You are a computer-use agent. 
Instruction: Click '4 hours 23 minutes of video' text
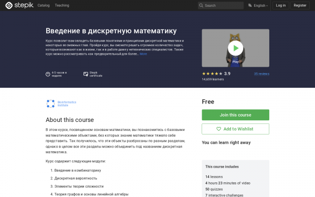click(228, 183)
